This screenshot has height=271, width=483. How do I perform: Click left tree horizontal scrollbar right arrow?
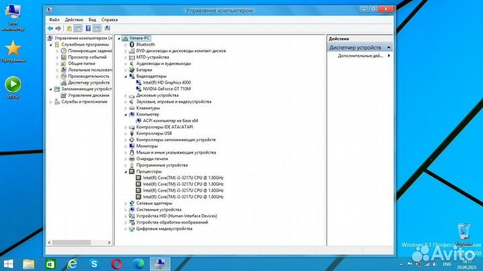pos(109,243)
